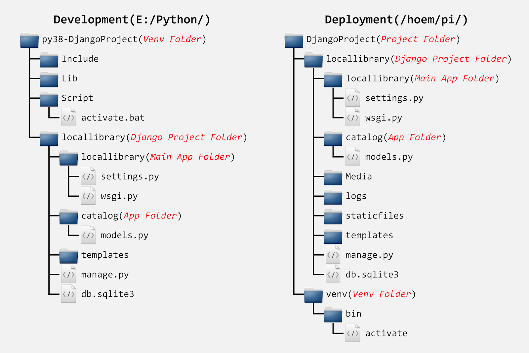Image resolution: width=529 pixels, height=353 pixels.
Task: Click the 'venv(Venv Folder)' label
Action: click(371, 294)
